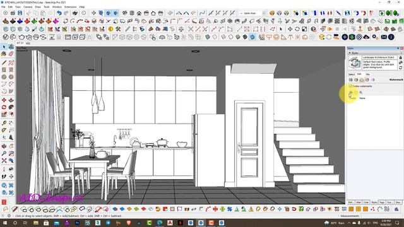Viewport: 404px width, 227px height.
Task: Click update style refresh arrows button
Action: tap(400, 67)
